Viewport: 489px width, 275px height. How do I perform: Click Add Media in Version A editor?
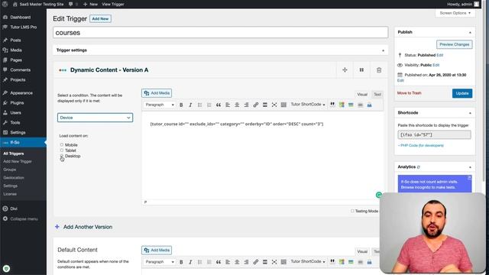click(x=157, y=93)
